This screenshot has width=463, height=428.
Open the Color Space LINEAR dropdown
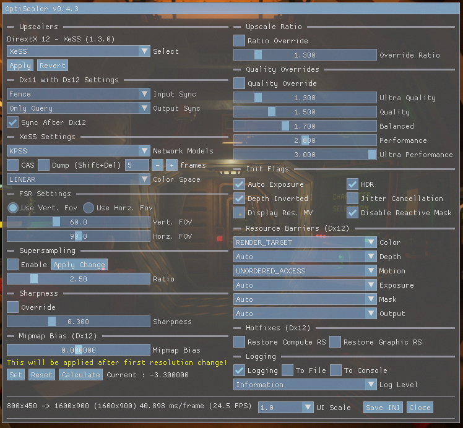[x=78, y=179]
